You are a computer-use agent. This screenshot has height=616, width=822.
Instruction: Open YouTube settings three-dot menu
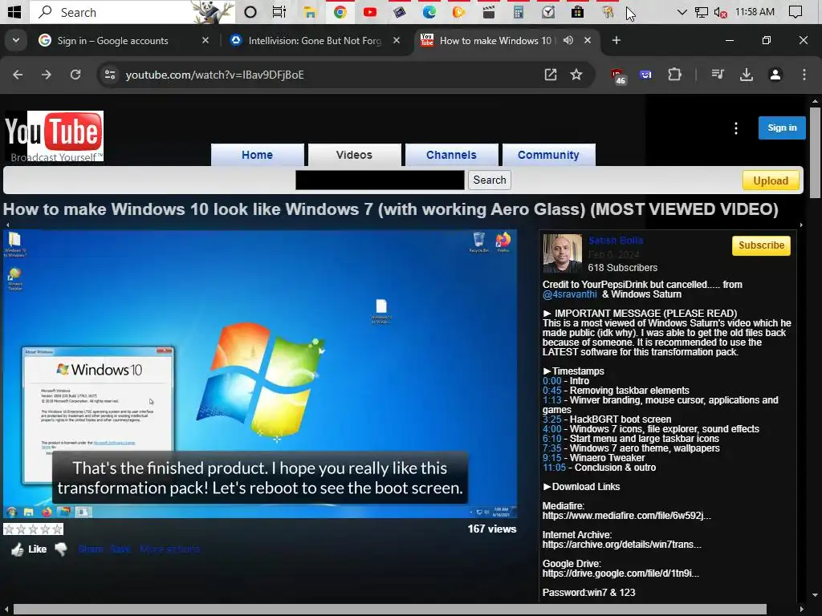coord(736,128)
